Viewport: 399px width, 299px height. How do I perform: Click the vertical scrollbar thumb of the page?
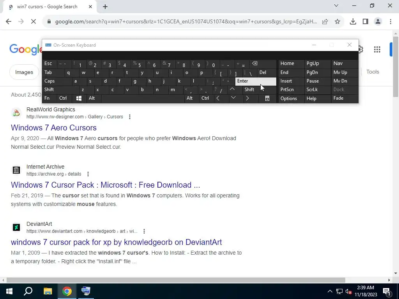(x=395, y=67)
